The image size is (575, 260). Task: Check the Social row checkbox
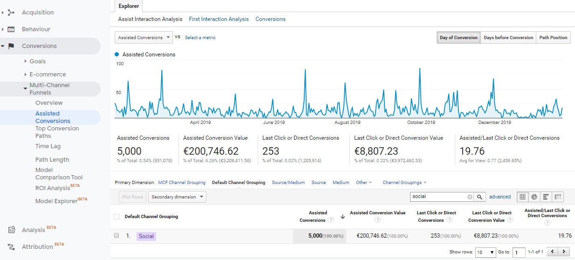pyautogui.click(x=116, y=236)
